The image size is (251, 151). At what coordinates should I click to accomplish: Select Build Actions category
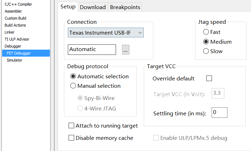[15, 25]
